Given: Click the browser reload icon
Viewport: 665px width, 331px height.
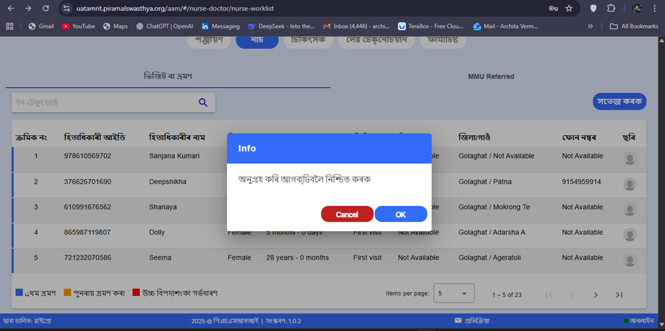Looking at the screenshot, I should tap(46, 8).
